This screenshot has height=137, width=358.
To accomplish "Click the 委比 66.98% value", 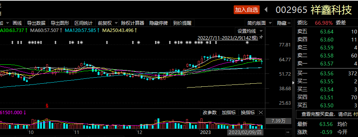I will click(324, 23).
